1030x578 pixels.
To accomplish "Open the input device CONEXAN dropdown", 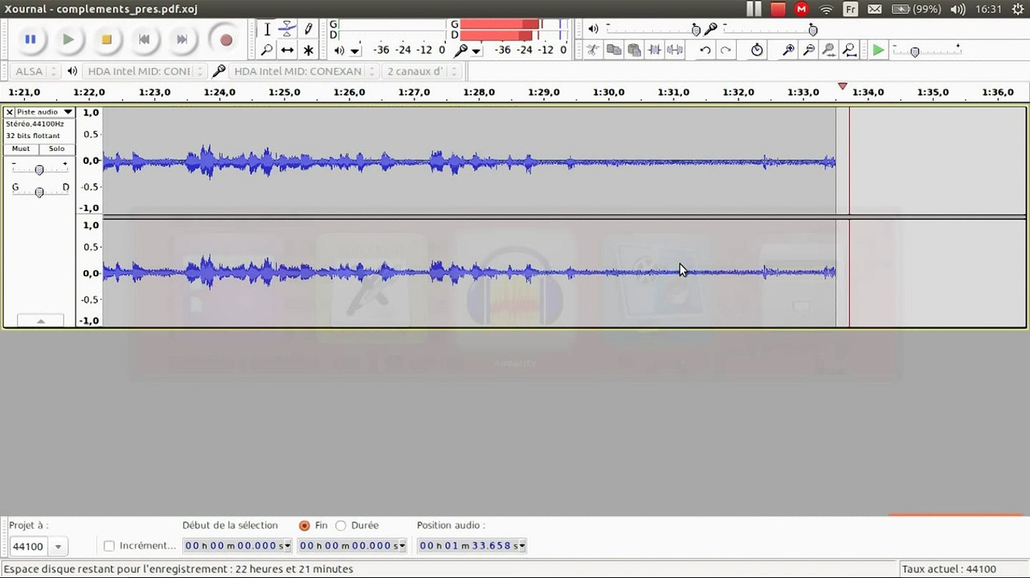I will coord(304,71).
